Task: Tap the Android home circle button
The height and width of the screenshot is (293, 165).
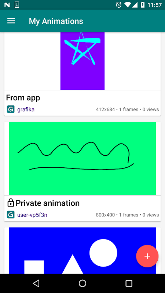Action: click(82, 283)
